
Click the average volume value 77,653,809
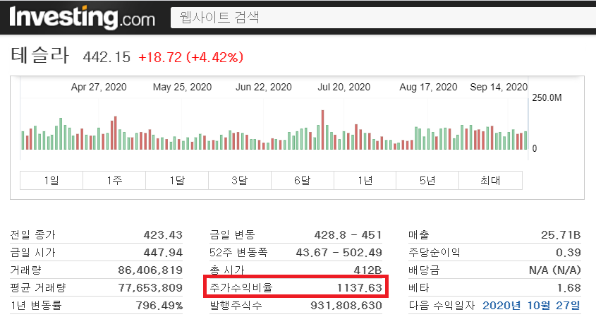[150, 287]
